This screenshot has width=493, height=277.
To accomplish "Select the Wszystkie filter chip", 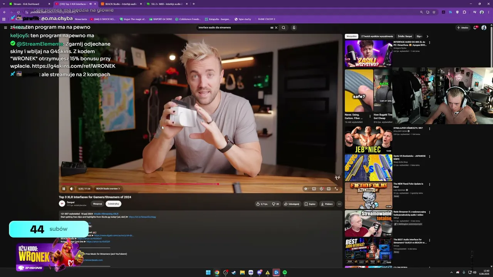I will tap(352, 36).
